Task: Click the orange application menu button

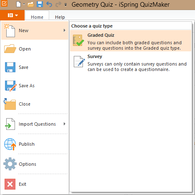Action: click(x=12, y=15)
